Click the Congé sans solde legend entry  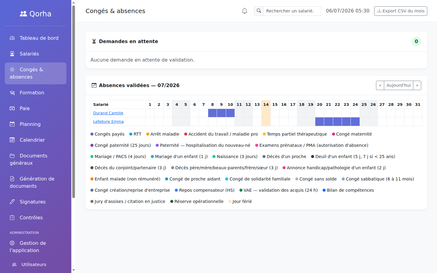[316, 179]
